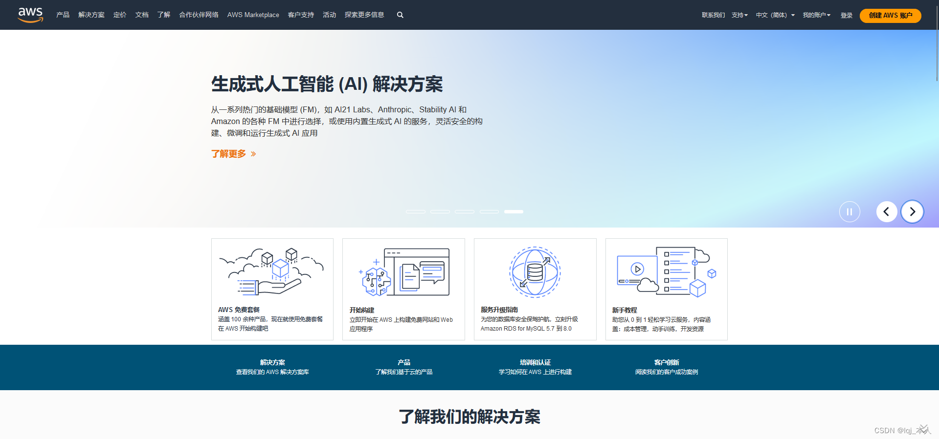Go to previous carousel slide arrow
Screen dimensions: 939x439
(x=887, y=212)
